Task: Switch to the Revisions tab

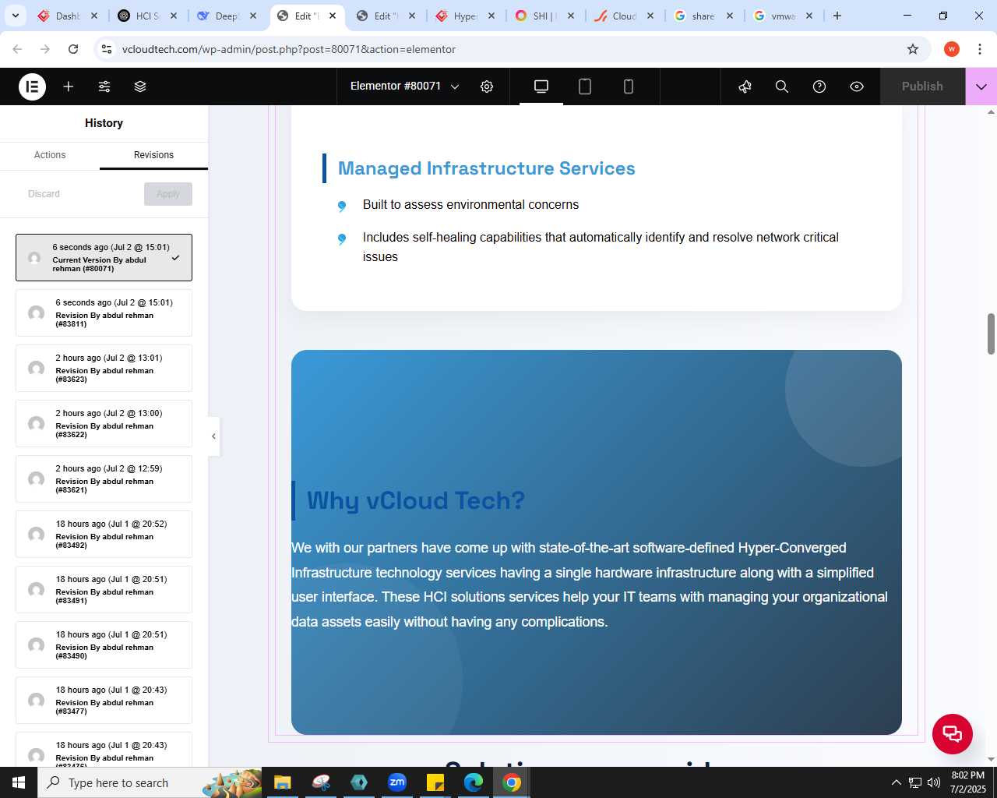Action: [x=153, y=155]
